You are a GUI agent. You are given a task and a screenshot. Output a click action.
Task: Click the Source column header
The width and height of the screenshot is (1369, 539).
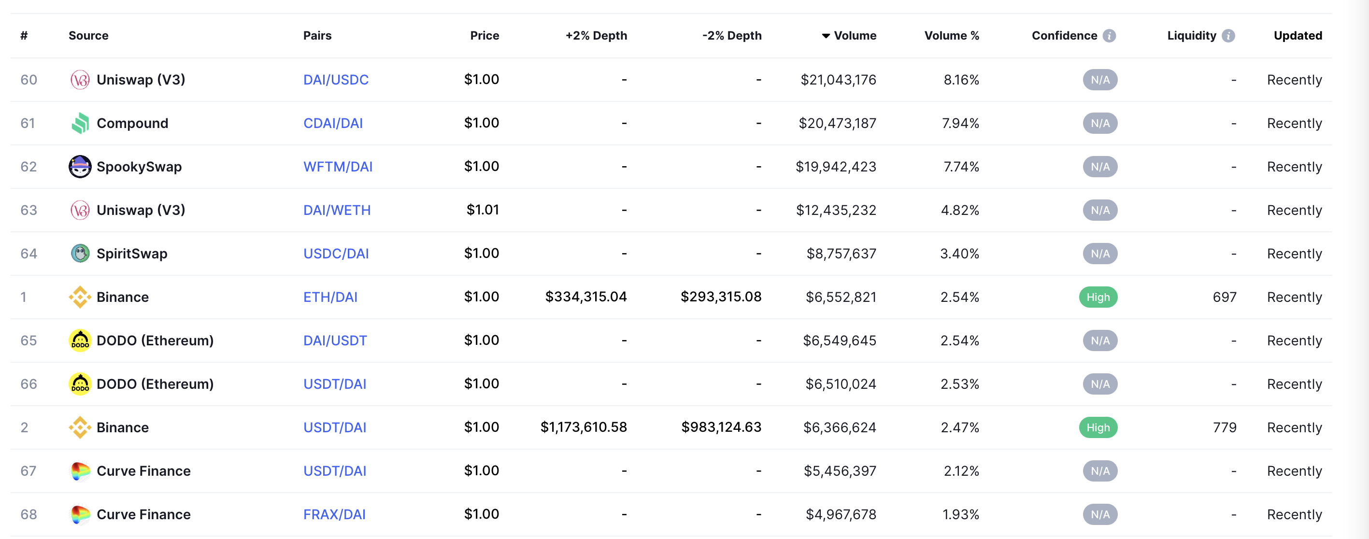88,36
